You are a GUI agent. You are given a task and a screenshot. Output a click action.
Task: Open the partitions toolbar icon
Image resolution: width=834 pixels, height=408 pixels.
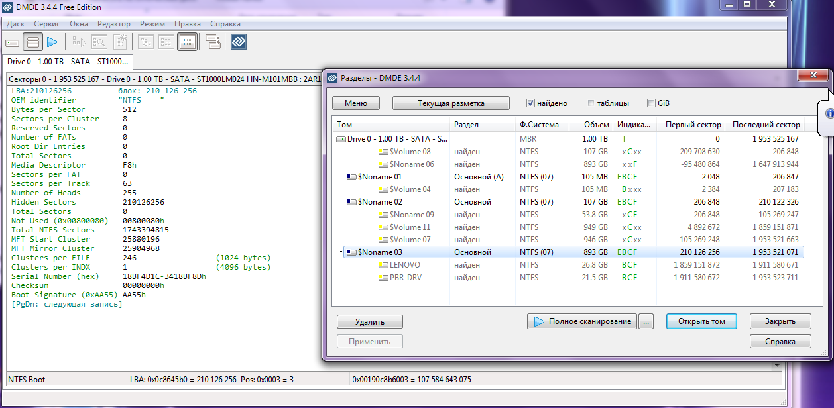click(32, 42)
